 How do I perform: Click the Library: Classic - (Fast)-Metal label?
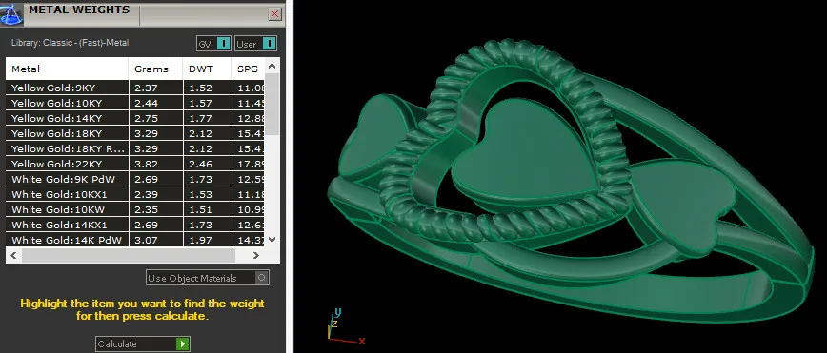point(71,43)
